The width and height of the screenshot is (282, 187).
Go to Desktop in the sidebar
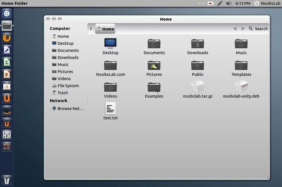point(63,43)
